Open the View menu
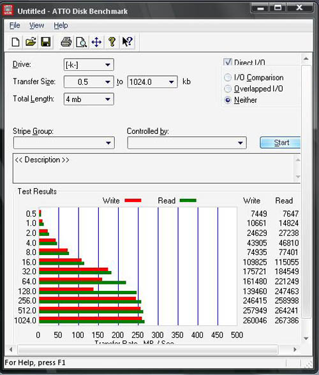 pos(36,26)
